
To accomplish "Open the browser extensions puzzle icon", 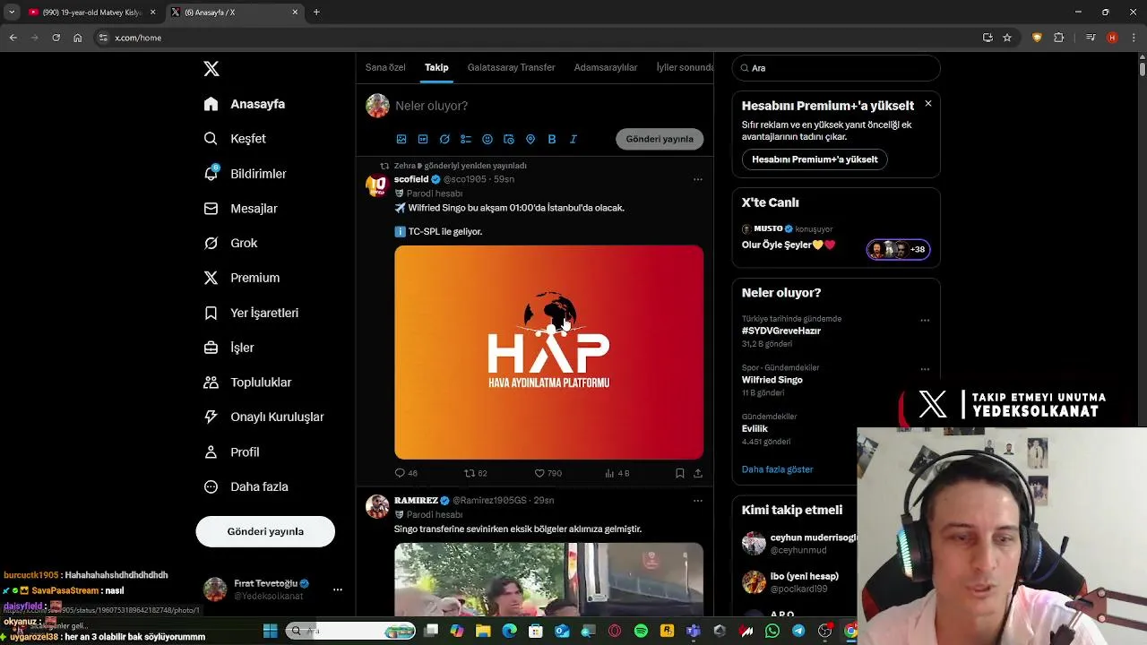I will (1059, 38).
